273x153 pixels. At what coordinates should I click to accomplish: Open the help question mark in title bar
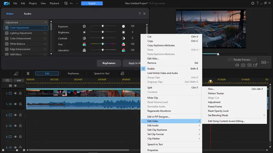tap(258, 3)
